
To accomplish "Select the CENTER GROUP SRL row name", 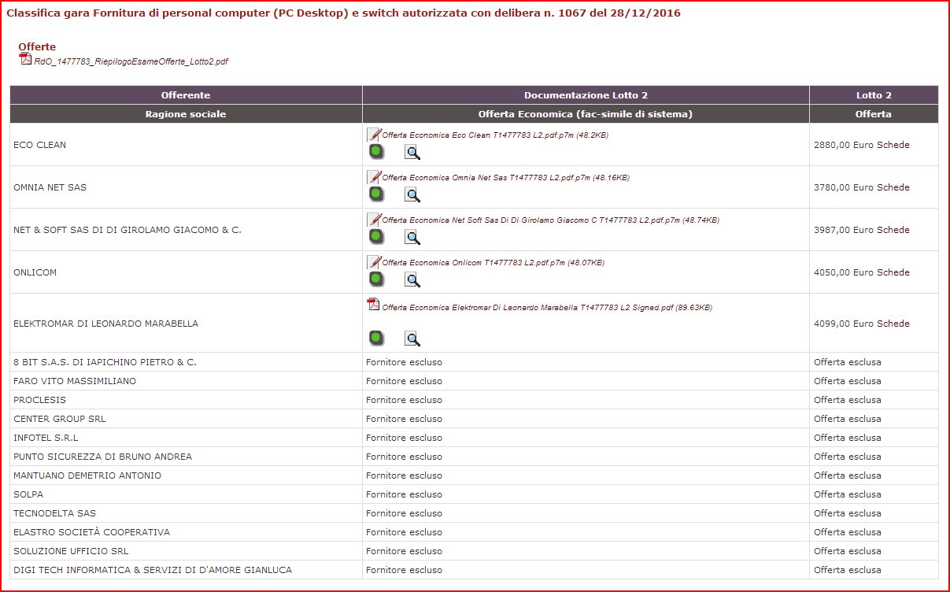I will pos(60,419).
